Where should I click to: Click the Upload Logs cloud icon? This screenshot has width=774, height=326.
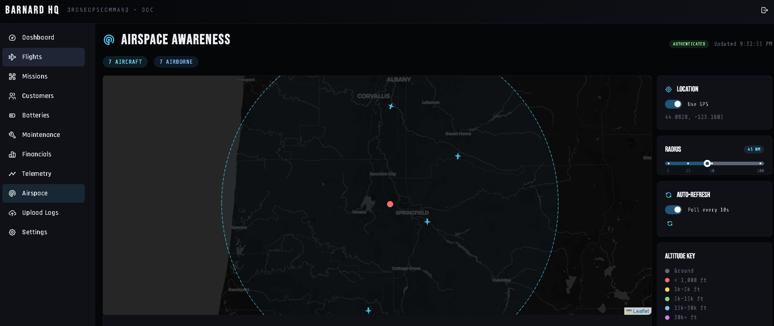12,213
